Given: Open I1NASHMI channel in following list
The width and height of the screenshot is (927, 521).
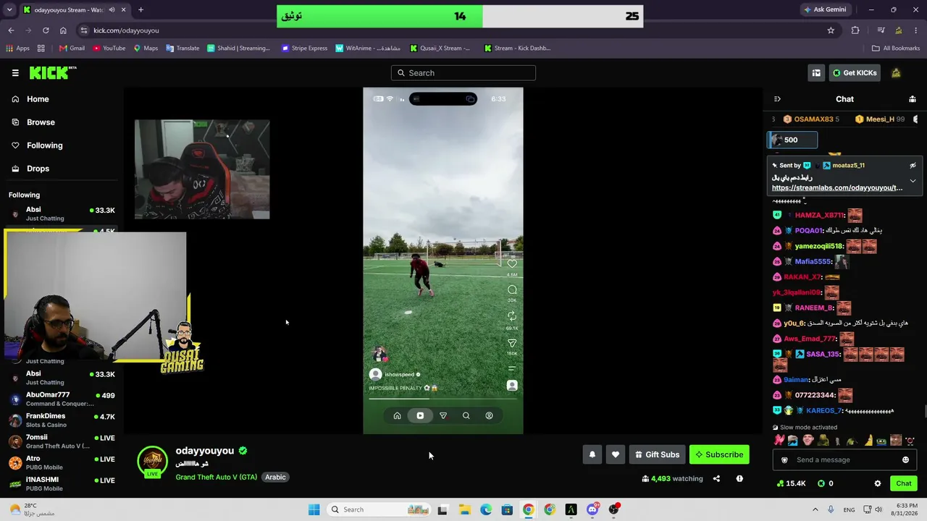Looking at the screenshot, I should pyautogui.click(x=62, y=483).
